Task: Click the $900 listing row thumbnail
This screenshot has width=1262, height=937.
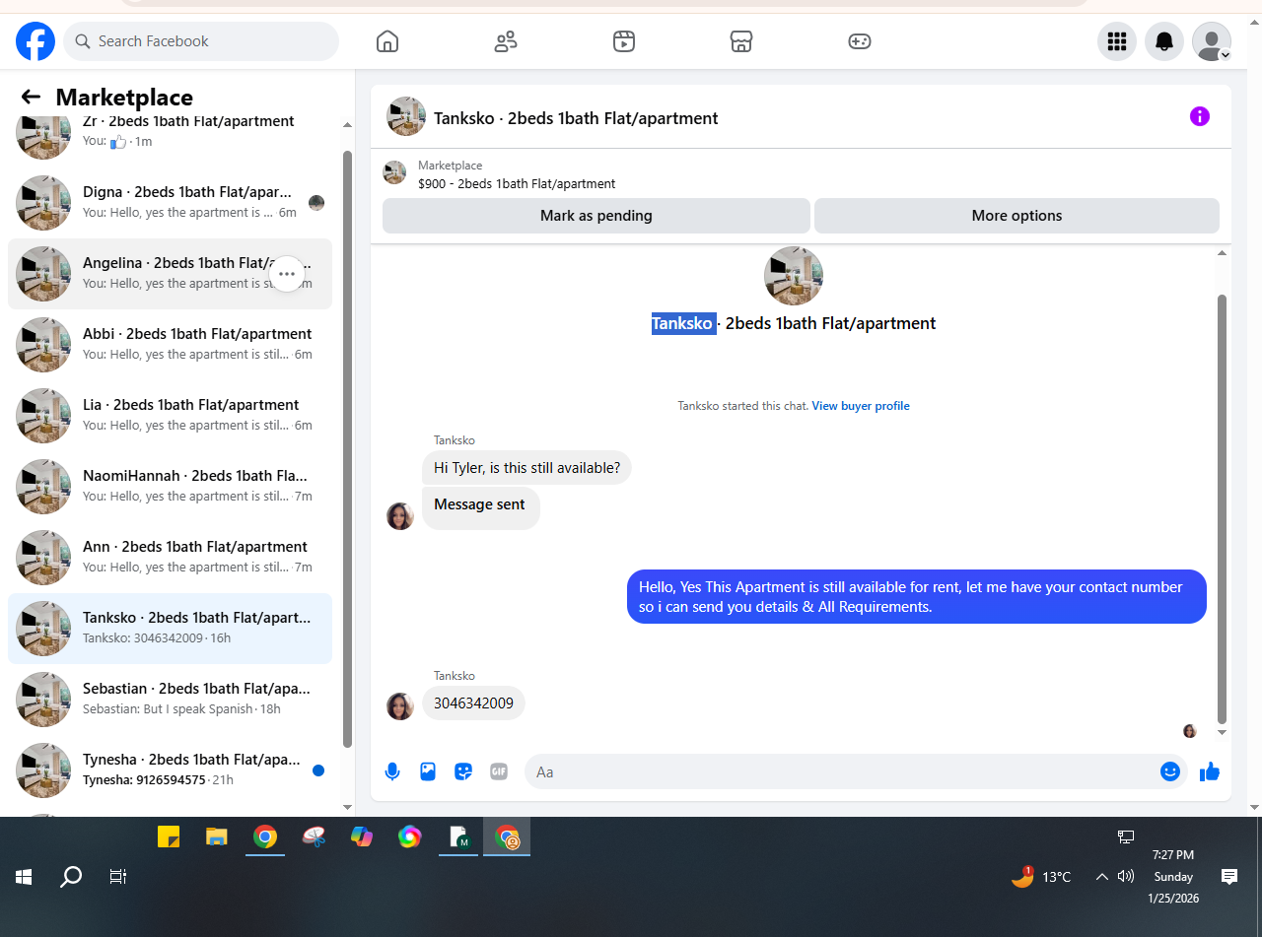Action: (x=394, y=172)
